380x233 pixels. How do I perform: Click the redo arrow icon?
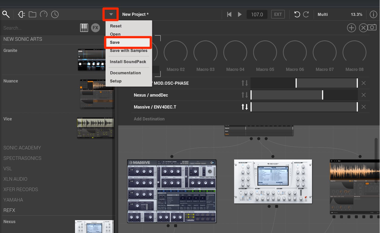(x=306, y=14)
